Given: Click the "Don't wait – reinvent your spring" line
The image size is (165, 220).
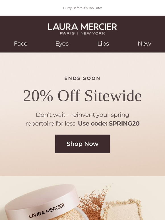Looking at the screenshot, I should pyautogui.click(x=82, y=115).
